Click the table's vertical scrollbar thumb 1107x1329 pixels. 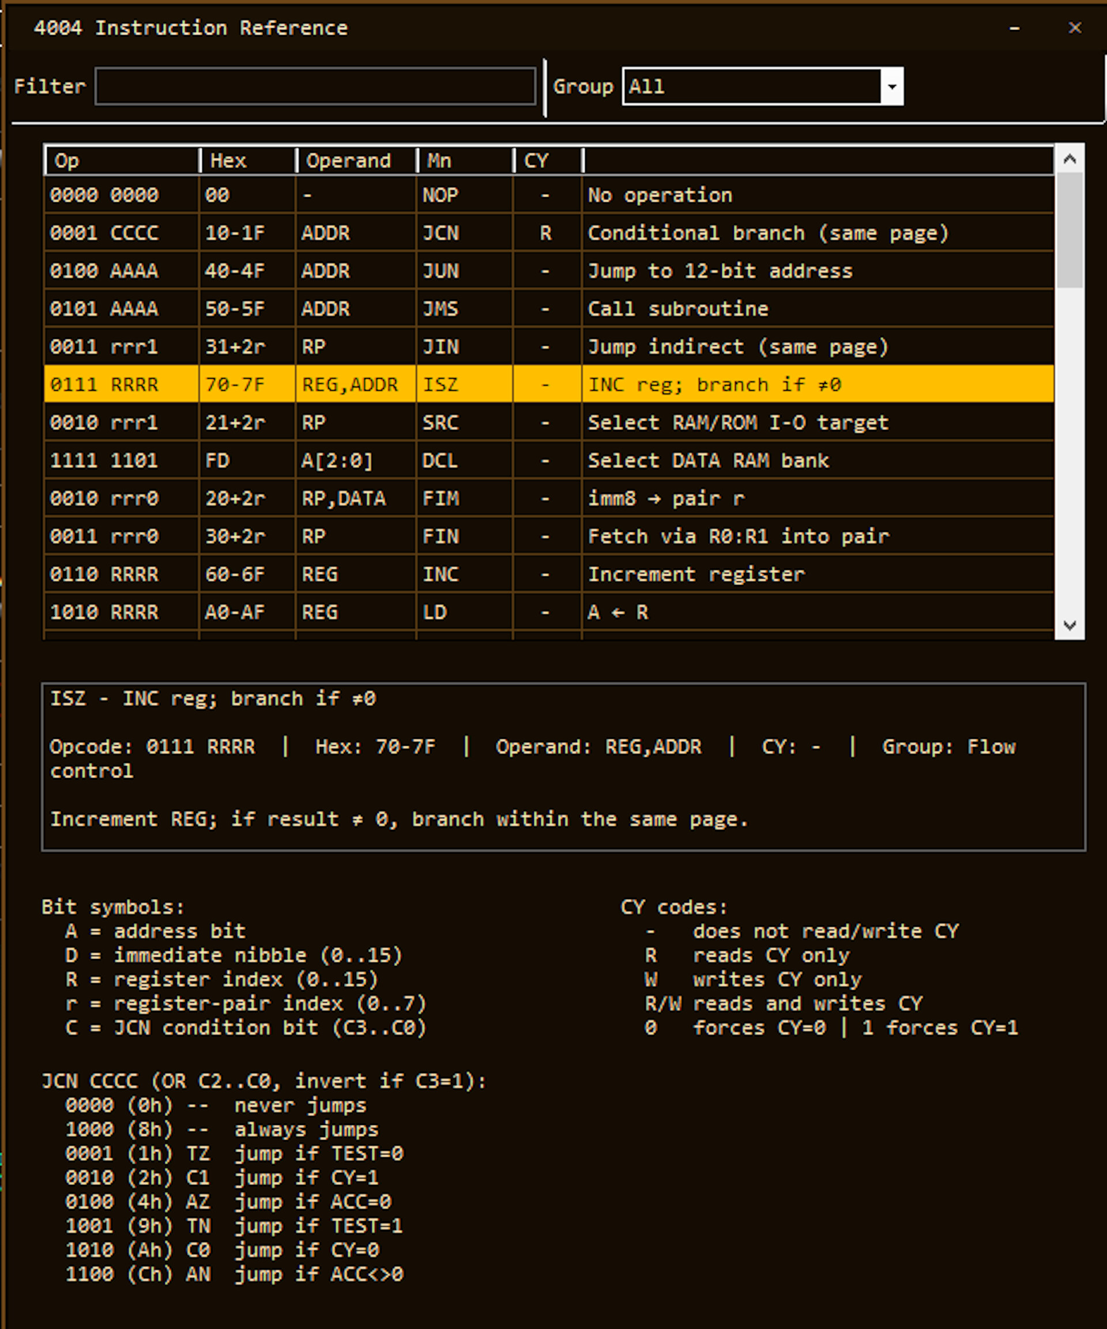[x=1070, y=231]
